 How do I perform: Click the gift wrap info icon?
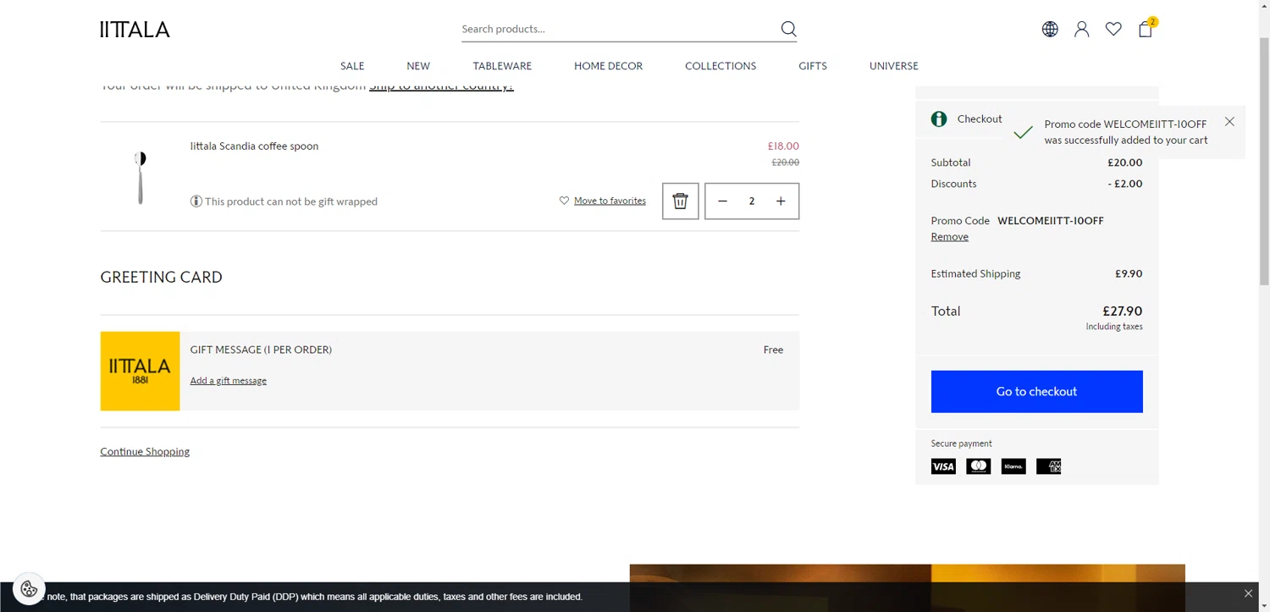click(196, 201)
